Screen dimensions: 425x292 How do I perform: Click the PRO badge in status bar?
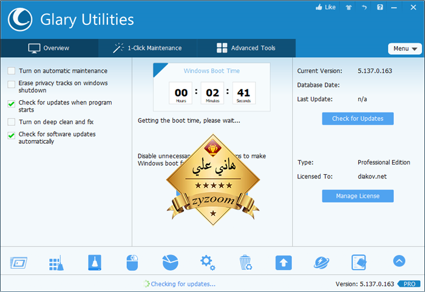point(409,284)
